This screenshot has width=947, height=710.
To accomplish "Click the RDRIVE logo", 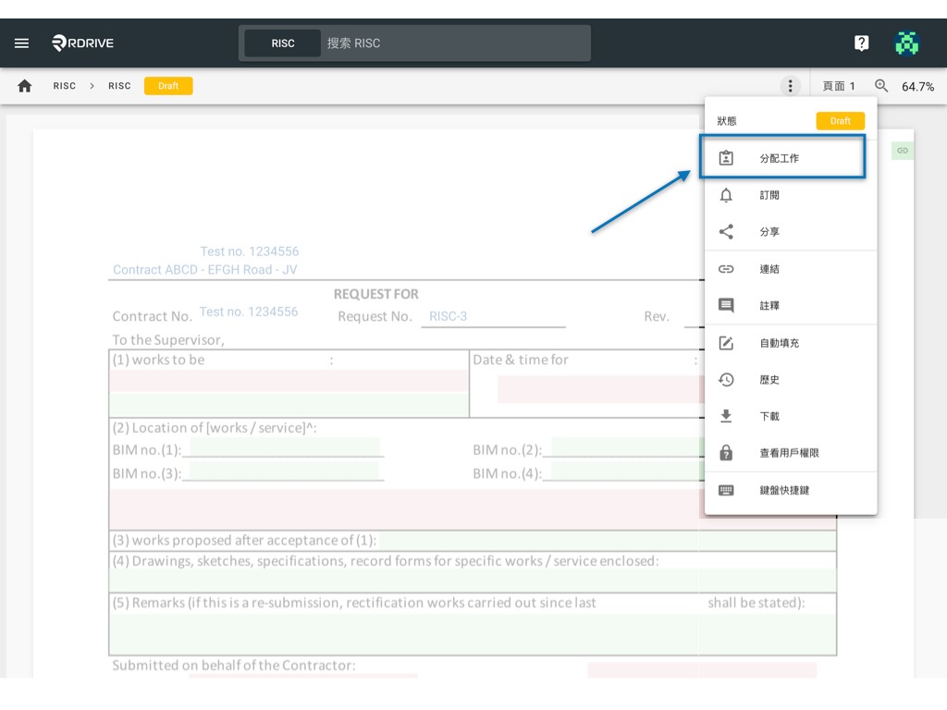I will pos(82,43).
